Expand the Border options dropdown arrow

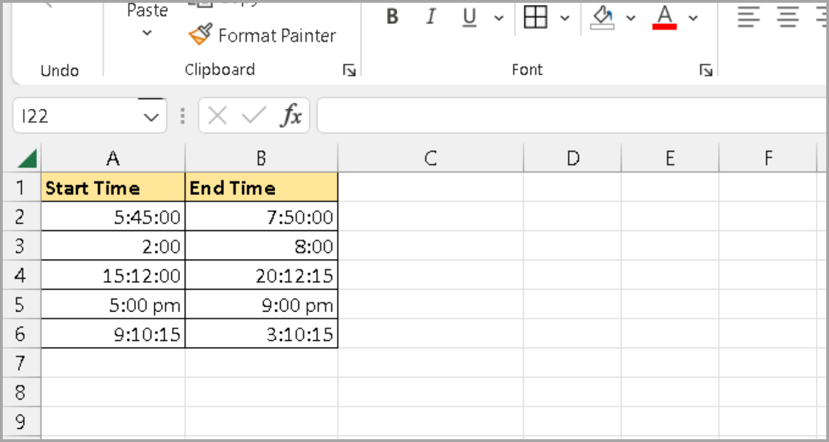pos(565,18)
